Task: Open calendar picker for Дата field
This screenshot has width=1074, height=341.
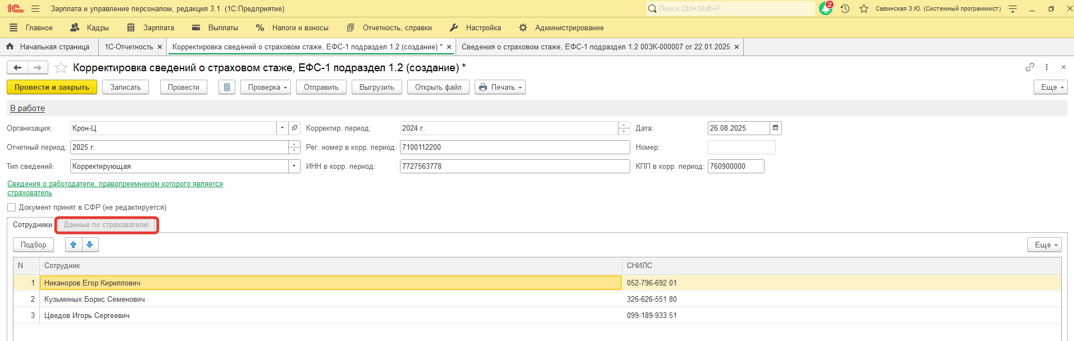Action: pos(775,128)
